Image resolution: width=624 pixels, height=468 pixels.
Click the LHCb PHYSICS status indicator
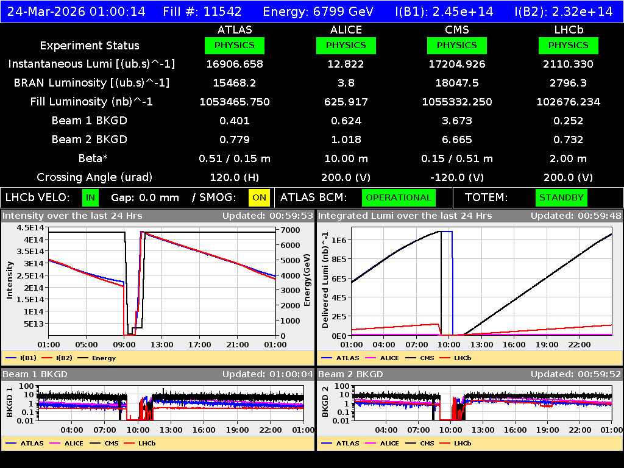pyautogui.click(x=568, y=45)
